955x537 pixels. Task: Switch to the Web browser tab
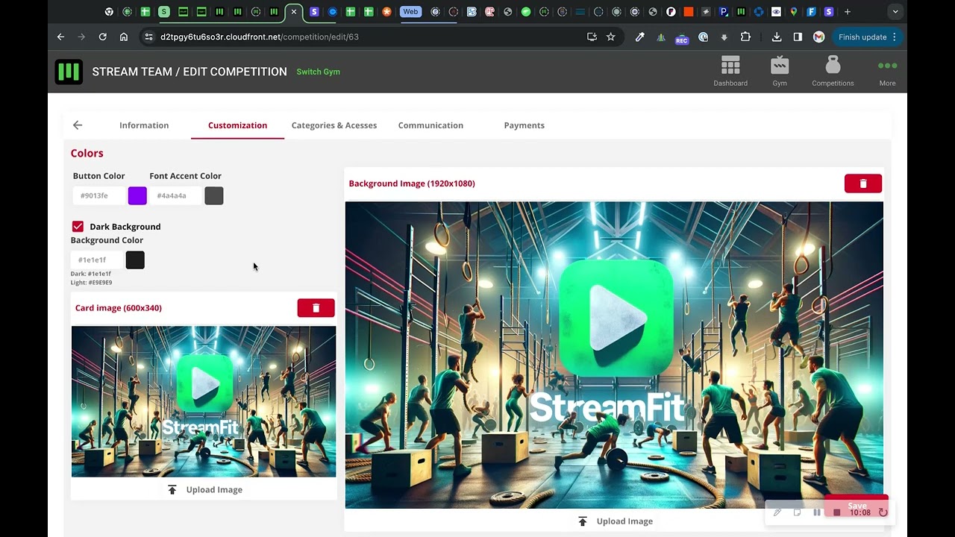point(410,12)
